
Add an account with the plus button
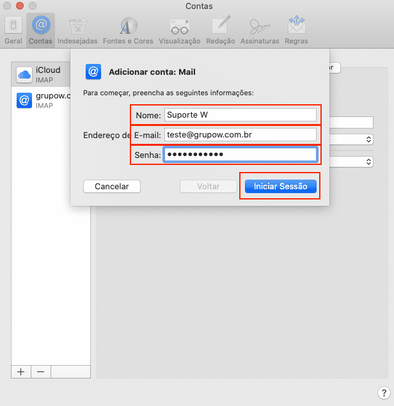tap(21, 372)
